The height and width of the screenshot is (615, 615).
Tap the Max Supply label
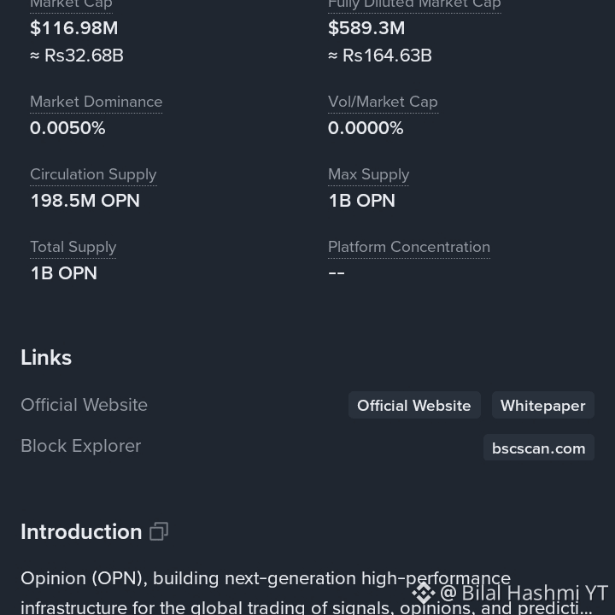click(x=369, y=174)
